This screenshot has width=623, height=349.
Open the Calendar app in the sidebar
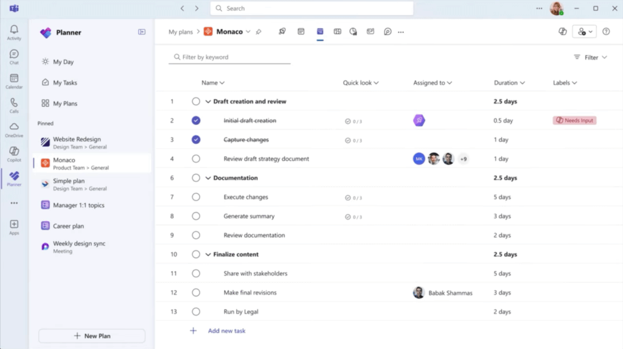[x=14, y=81]
